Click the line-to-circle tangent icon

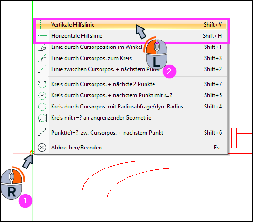pyautogui.click(x=42, y=58)
